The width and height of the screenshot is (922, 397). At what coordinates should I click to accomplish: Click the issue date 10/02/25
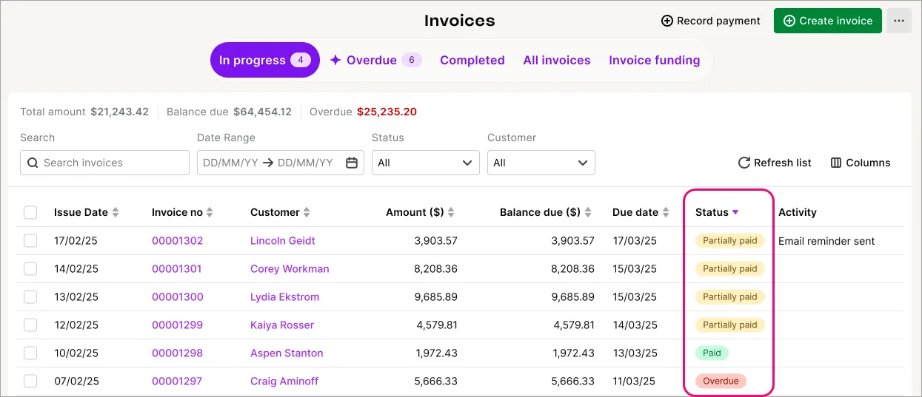(76, 353)
